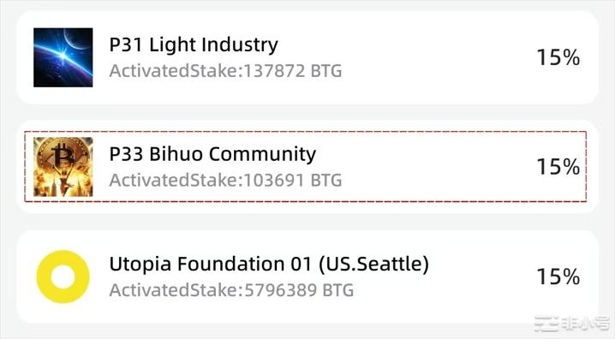Tap the golden Bitcoin avatar of Bihuo Community
Screen dimensions: 615x339
pos(63,167)
